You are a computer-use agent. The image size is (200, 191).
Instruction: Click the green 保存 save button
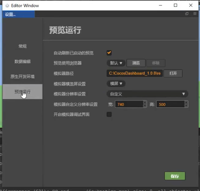coord(175,176)
